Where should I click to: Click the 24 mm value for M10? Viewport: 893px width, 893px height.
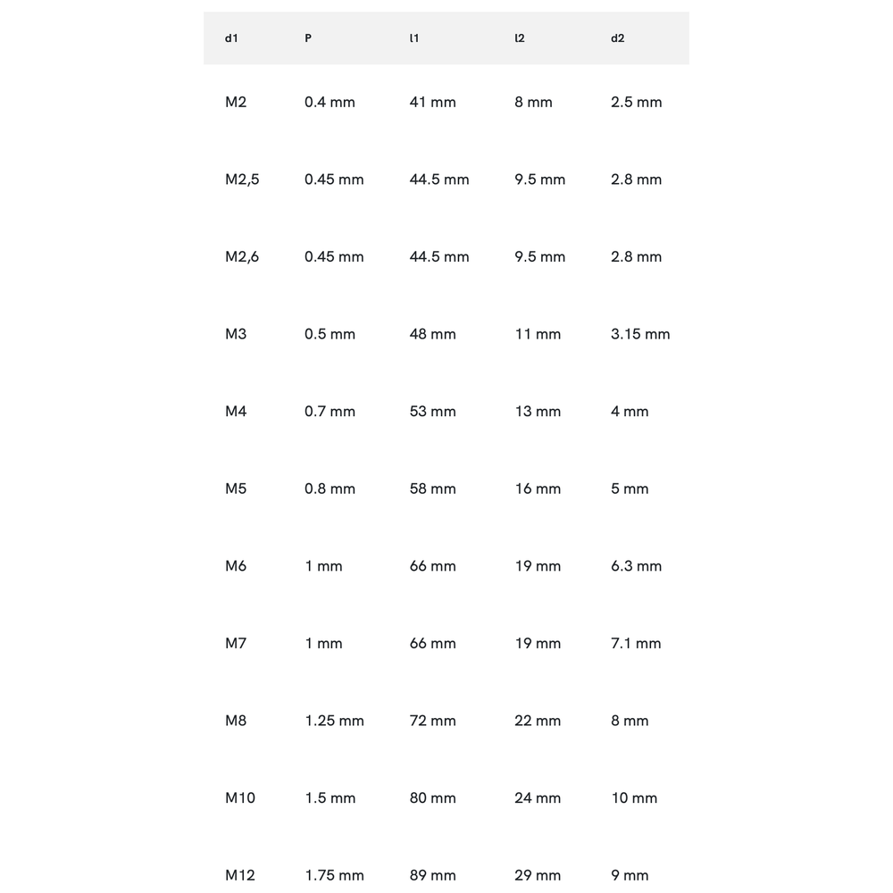538,798
